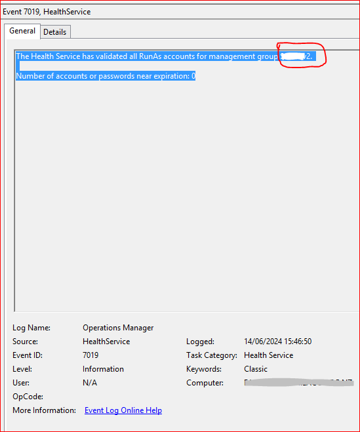Click the logged date 14/06/2024 15:46:50
This screenshot has width=360, height=432.
click(277, 342)
